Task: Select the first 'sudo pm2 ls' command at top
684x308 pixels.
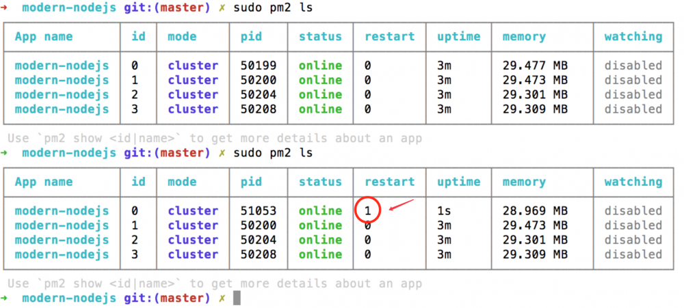Action: click(x=273, y=8)
